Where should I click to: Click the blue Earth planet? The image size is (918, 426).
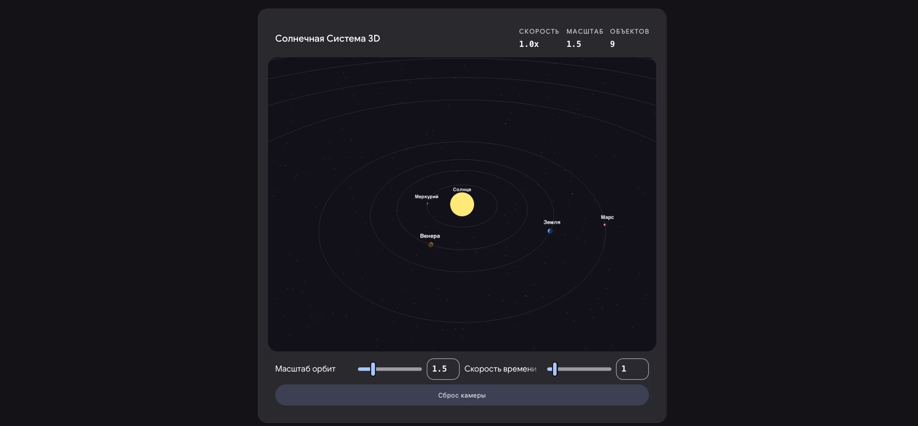click(550, 231)
